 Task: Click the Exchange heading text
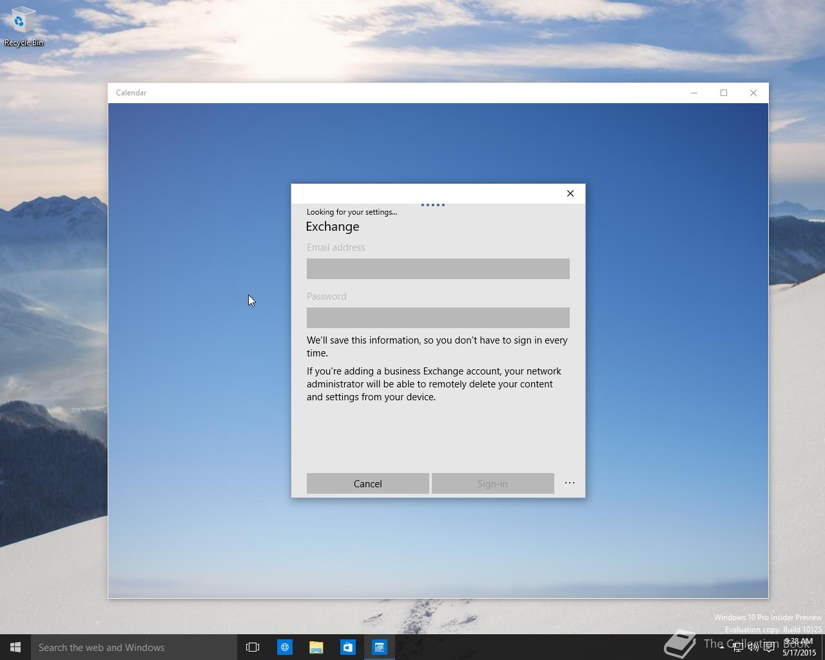333,226
